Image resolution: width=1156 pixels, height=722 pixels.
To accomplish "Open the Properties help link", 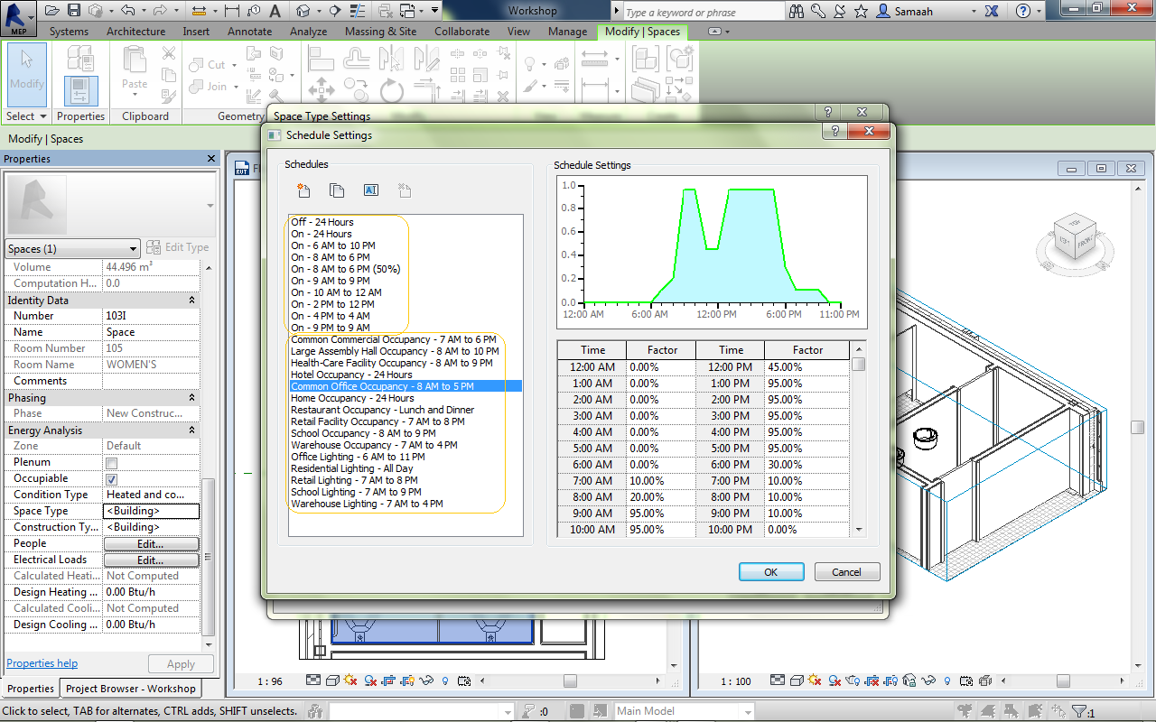I will pos(42,663).
